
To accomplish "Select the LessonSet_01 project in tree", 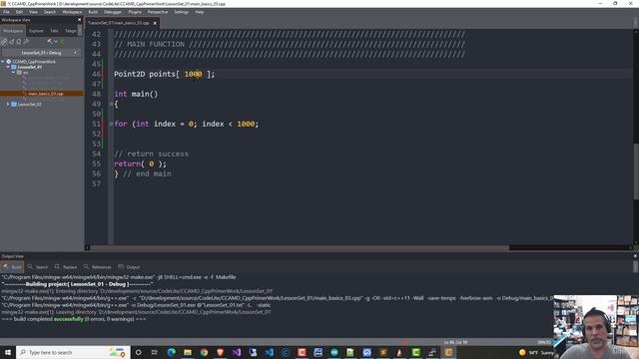I will pyautogui.click(x=30, y=67).
